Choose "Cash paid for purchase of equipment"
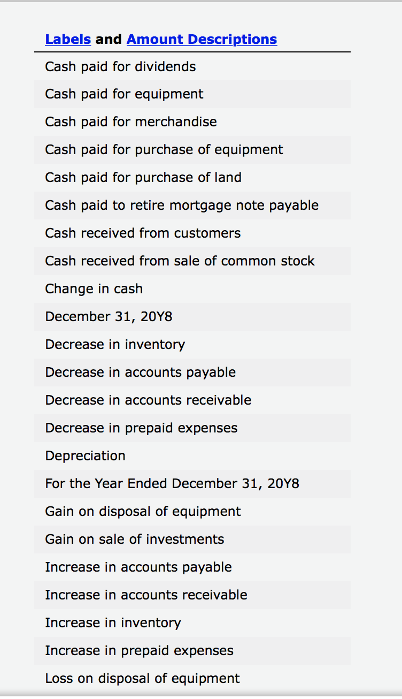Viewport: 402px width, 699px height. pos(164,149)
